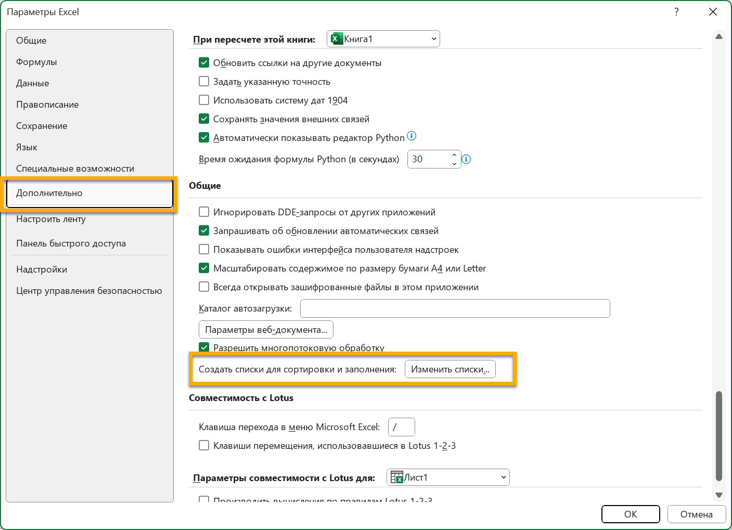Viewport: 732px width, 530px height.
Task: Click scrollbar up arrow
Action: pos(719,37)
